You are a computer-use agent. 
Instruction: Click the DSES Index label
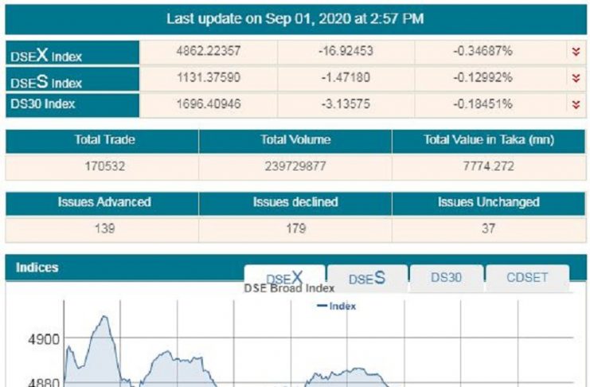47,81
